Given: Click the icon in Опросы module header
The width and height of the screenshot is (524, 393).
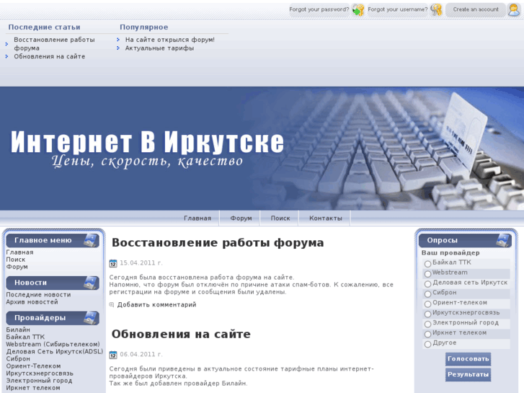Looking at the screenshot, I should pyautogui.click(x=504, y=240).
